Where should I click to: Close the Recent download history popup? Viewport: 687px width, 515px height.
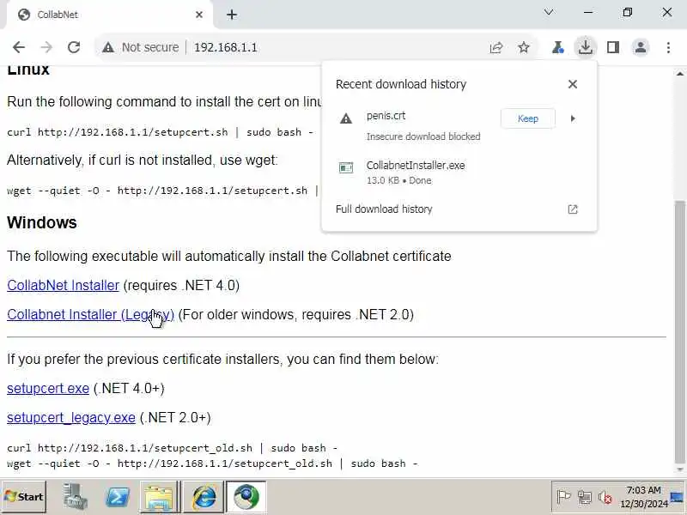573,84
